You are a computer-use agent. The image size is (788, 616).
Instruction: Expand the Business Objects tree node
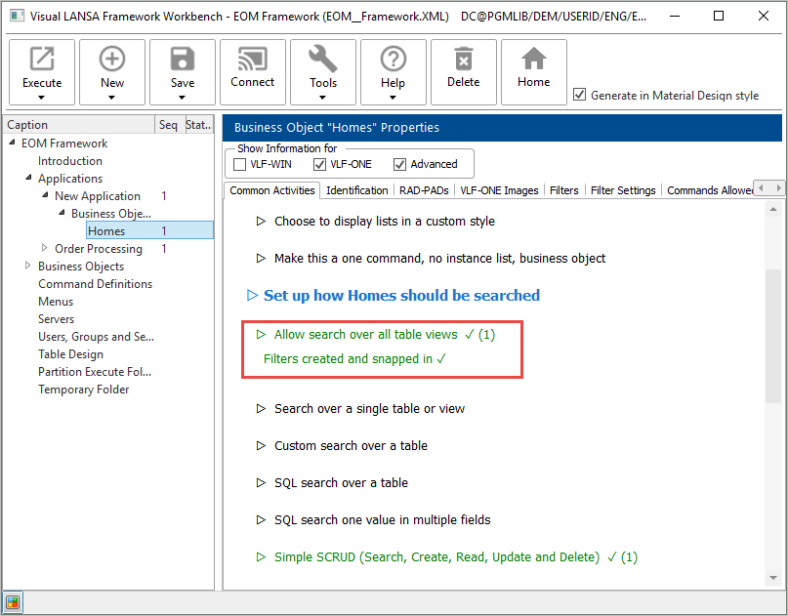pyautogui.click(x=28, y=267)
